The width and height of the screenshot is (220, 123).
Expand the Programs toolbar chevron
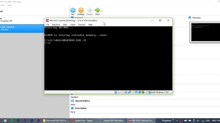pos(173,120)
